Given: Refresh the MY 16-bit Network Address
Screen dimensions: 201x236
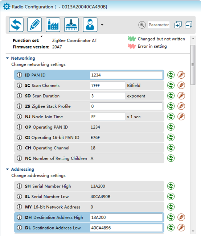Looking at the screenshot, I should (x=171, y=207).
